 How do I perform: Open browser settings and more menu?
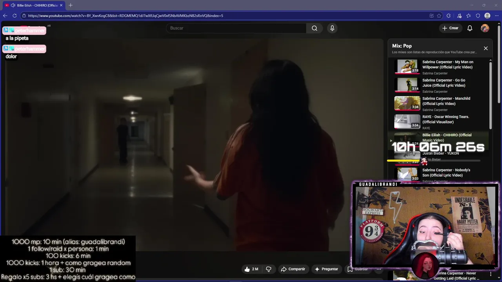497,16
